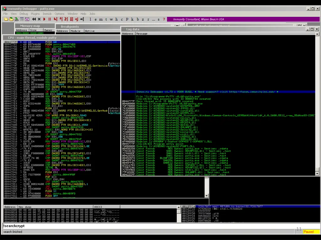Click the Breakpoints window title bar
Screen dimensions: 321x240
coord(88,27)
